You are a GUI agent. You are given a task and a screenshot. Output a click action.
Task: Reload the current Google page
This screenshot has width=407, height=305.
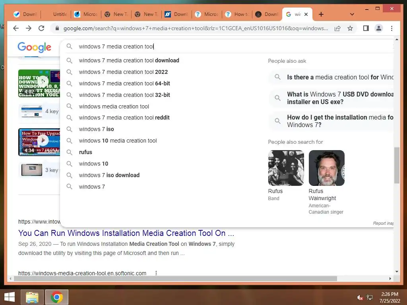point(41,28)
